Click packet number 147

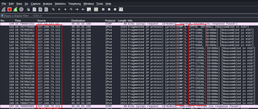(11, 45)
